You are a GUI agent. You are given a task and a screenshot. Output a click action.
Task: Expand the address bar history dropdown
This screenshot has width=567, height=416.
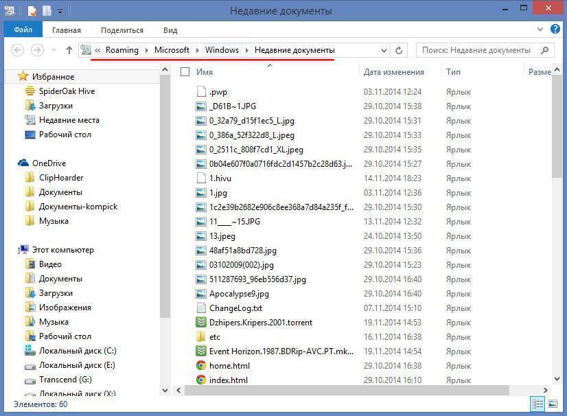tap(384, 50)
